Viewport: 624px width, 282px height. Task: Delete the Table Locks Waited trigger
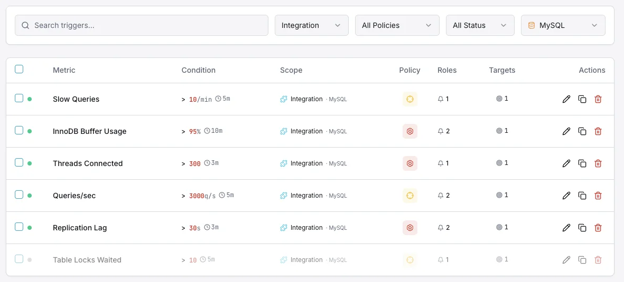(598, 260)
